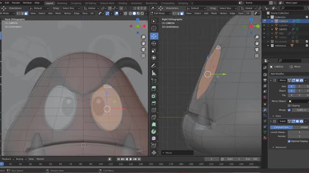Switch perspective/orthographic in the right viewport

pyautogui.click(x=257, y=56)
